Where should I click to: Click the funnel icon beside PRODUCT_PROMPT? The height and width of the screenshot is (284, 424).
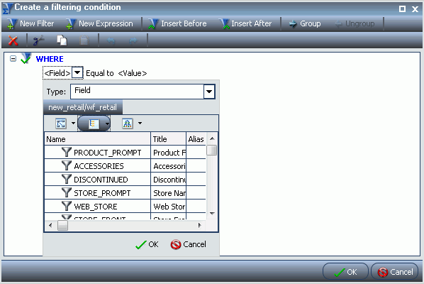pos(67,152)
